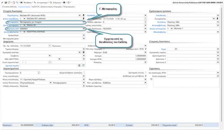Expand the Κατ. μετάβασης dropdown
This screenshot has width=224, height=130.
coord(145,83)
